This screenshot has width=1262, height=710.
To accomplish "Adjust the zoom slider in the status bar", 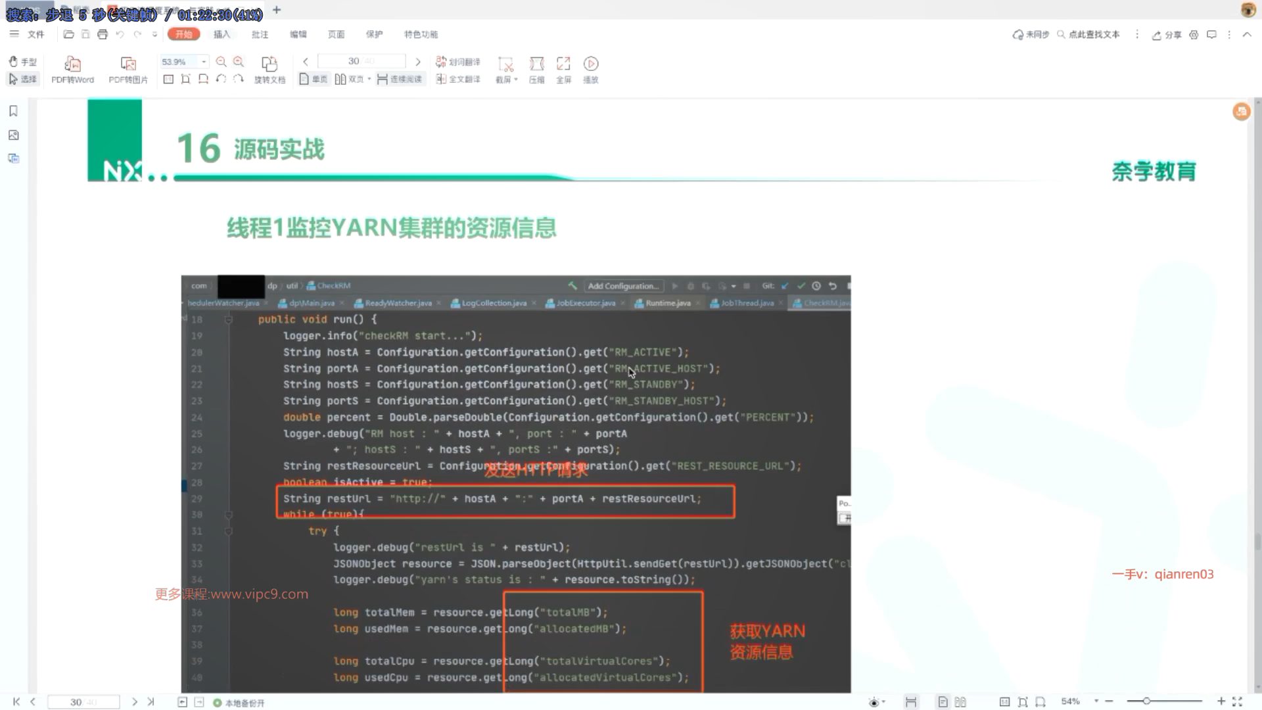I will point(1146,701).
